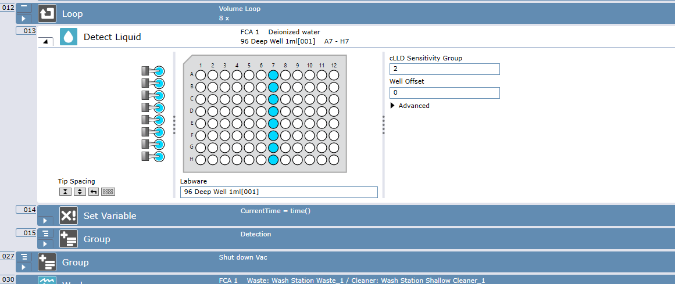675x284 pixels.
Task: Click the Detect Liquid droplet icon
Action: coord(69,37)
